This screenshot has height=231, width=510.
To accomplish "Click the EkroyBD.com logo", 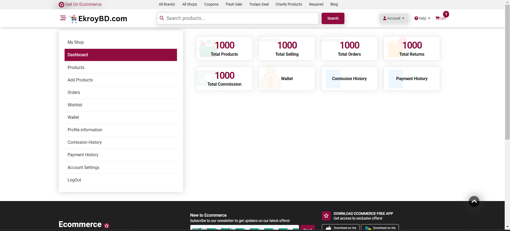I will click(x=98, y=19).
